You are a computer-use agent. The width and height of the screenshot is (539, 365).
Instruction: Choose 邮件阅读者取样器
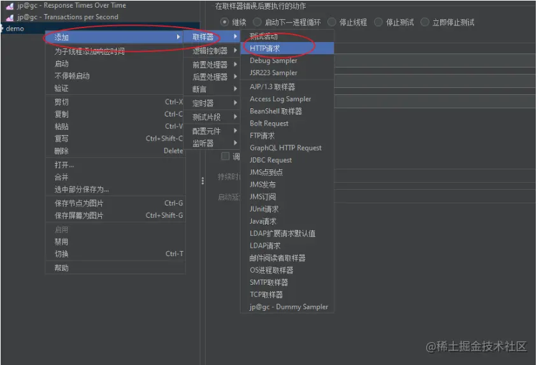(287, 258)
